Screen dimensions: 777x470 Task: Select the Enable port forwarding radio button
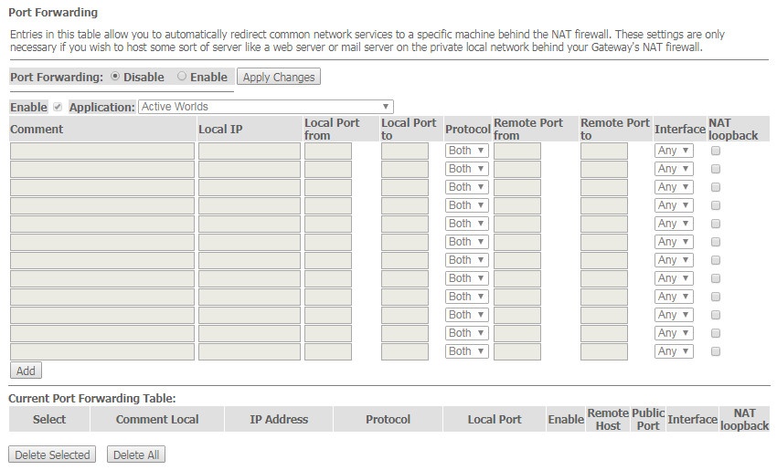[182, 76]
